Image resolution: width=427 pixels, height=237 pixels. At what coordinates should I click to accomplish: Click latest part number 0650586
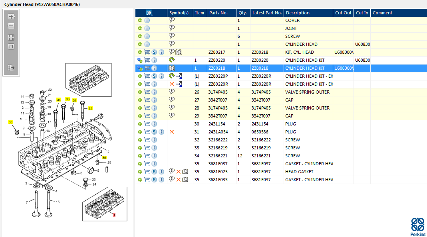260,132
